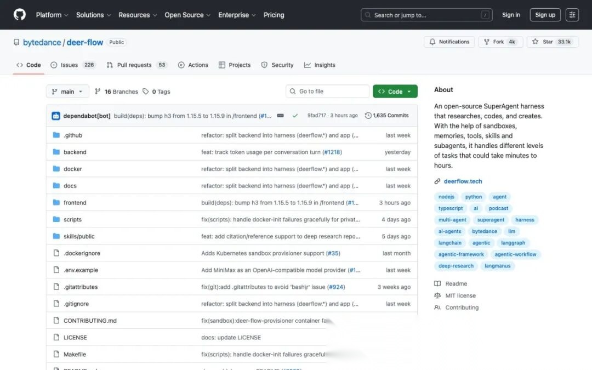Viewport: 592px width, 370px height.
Task: Click the Notifications bell button
Action: coord(449,42)
